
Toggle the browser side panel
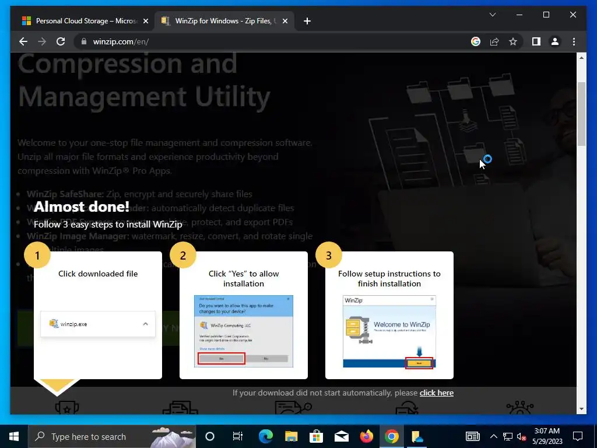pyautogui.click(x=536, y=41)
